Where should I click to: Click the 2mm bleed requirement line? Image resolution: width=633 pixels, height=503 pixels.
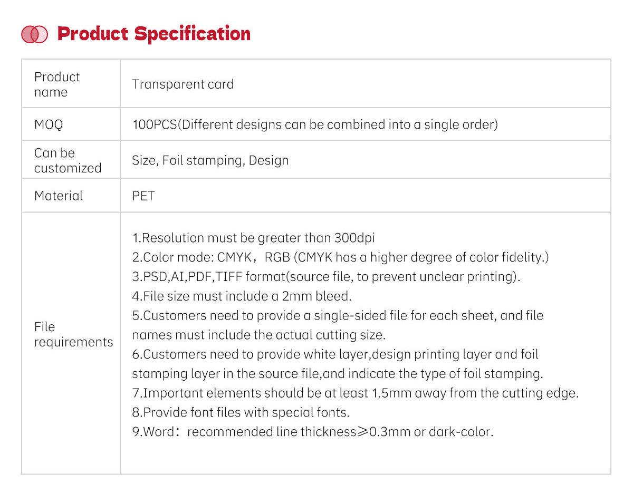click(x=242, y=296)
